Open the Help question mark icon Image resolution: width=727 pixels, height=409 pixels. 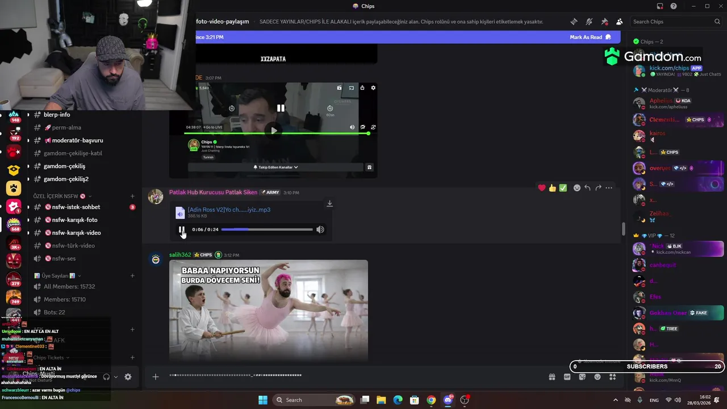(674, 6)
